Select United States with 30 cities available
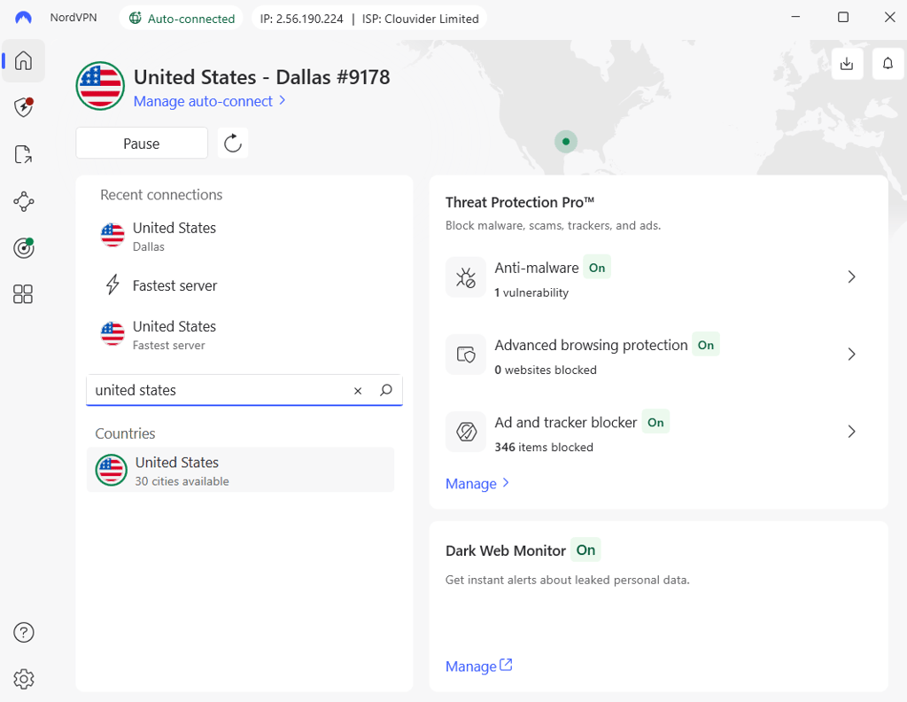Image resolution: width=907 pixels, height=702 pixels. tap(240, 470)
